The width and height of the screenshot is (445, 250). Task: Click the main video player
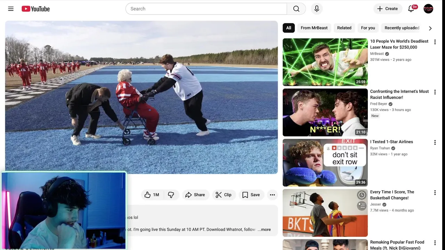141,97
